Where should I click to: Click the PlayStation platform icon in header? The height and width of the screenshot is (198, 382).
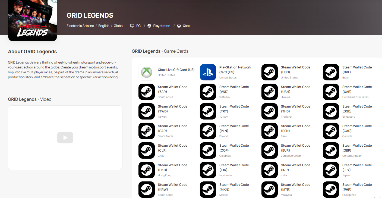[149, 26]
